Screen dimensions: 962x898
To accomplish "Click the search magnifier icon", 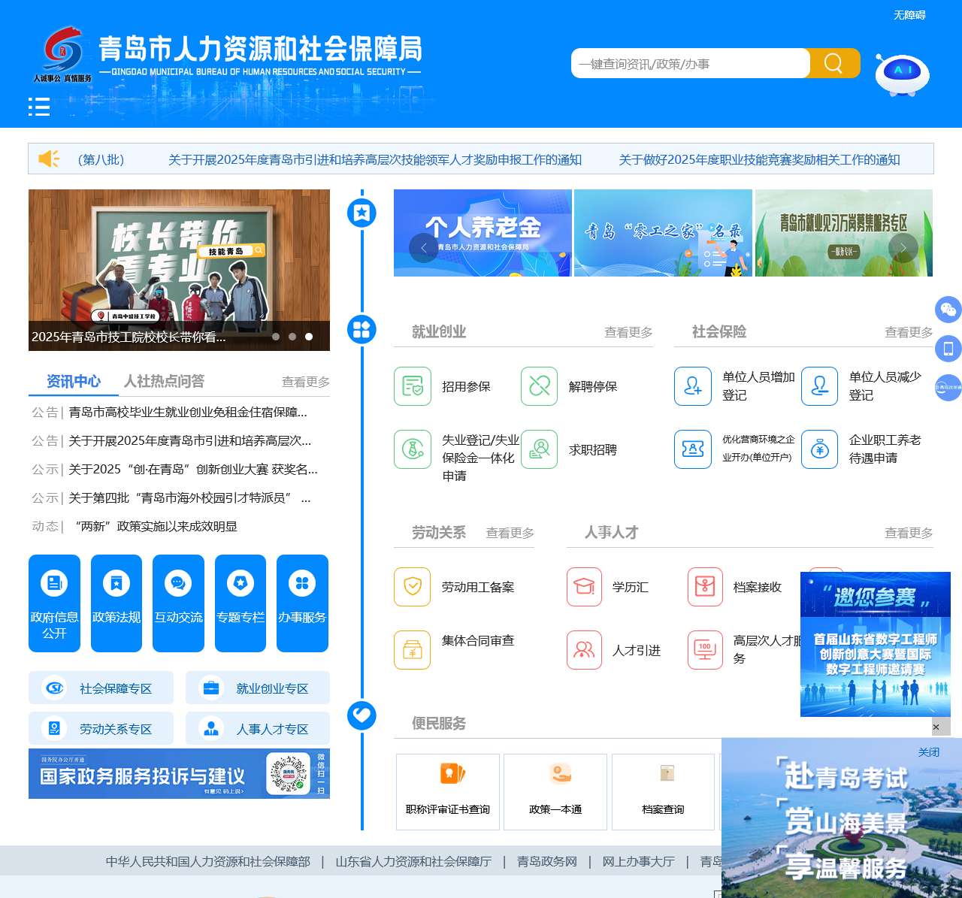I will [833, 63].
